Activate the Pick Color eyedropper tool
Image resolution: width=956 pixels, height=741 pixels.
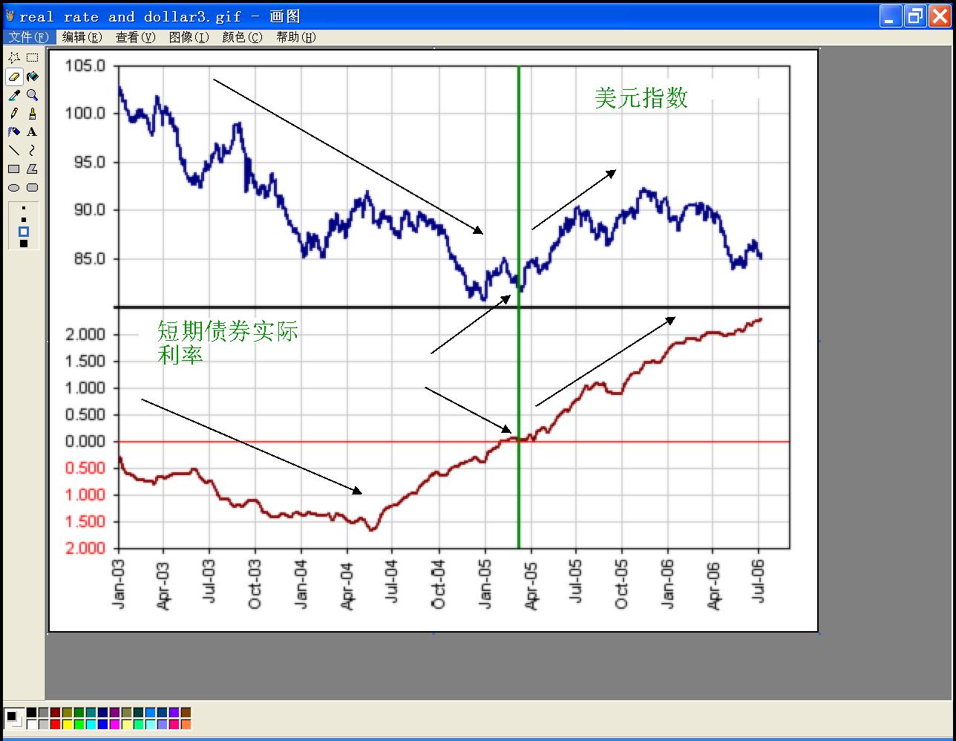14,94
